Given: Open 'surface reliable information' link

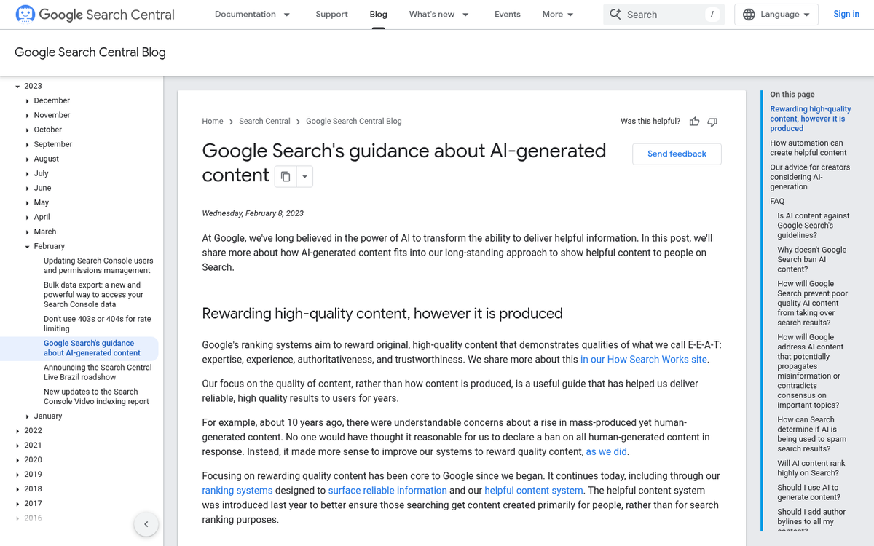Looking at the screenshot, I should [387, 491].
